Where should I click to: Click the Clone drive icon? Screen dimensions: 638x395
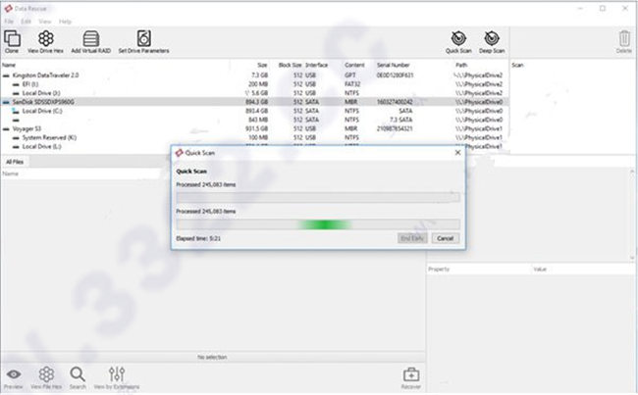(12, 38)
